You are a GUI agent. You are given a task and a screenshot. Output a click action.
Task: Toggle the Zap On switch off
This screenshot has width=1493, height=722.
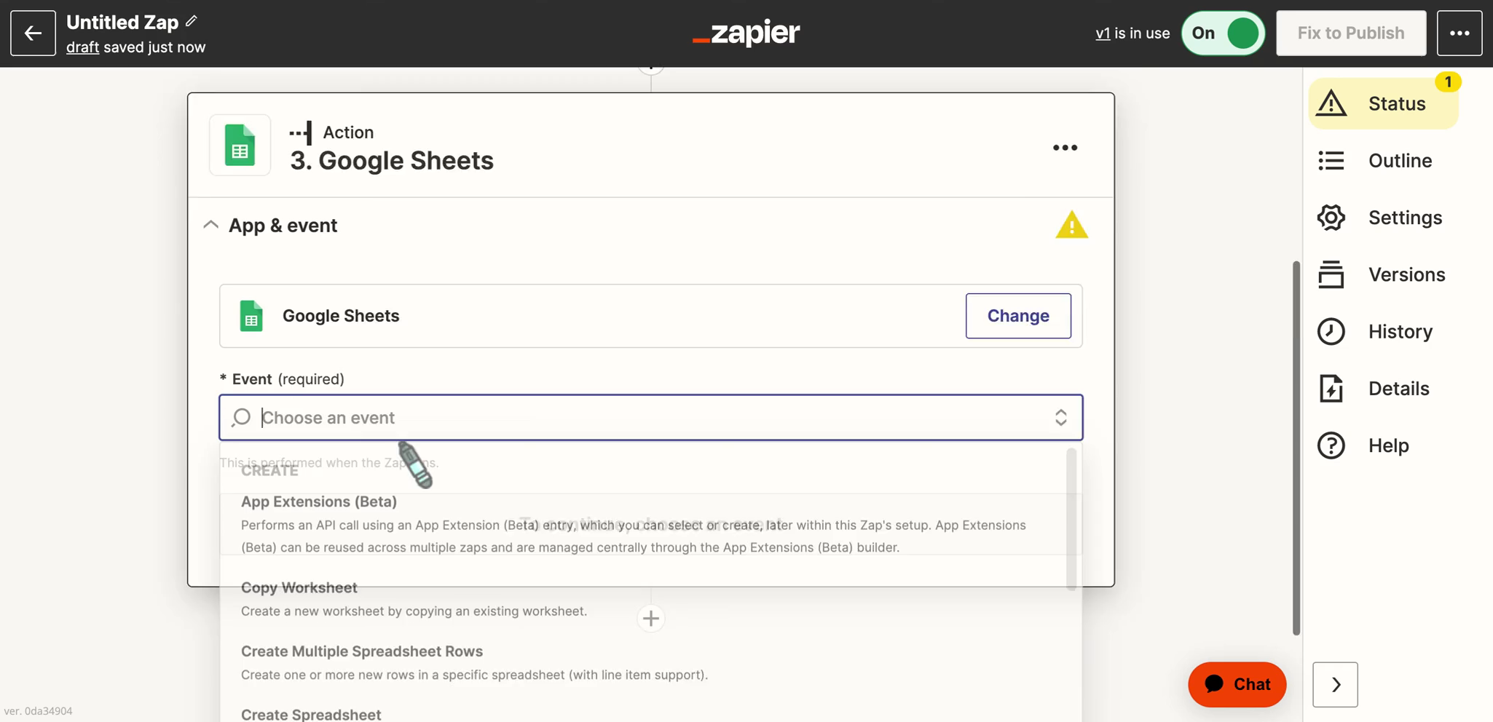click(x=1223, y=33)
